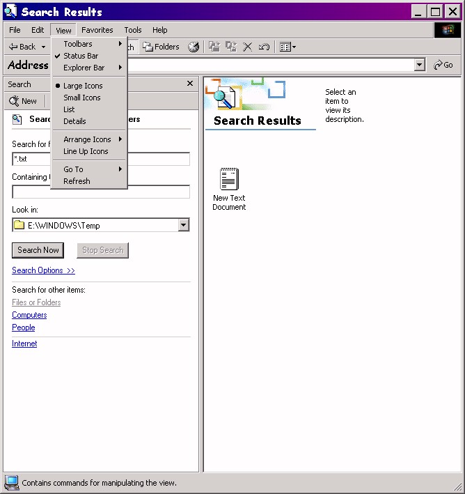Click the People search link
The width and height of the screenshot is (465, 494).
(23, 327)
